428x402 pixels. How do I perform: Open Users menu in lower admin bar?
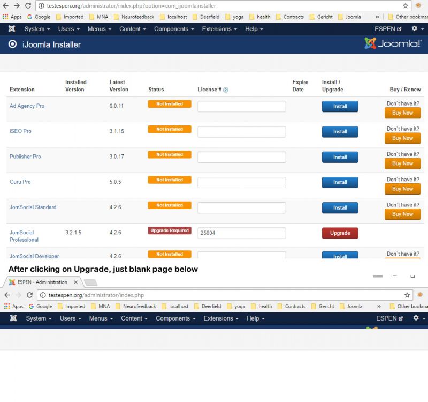click(71, 318)
